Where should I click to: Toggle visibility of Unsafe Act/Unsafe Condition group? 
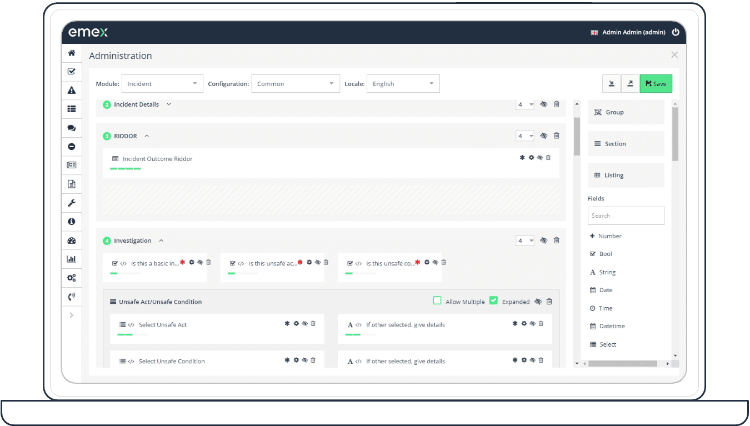tap(538, 302)
